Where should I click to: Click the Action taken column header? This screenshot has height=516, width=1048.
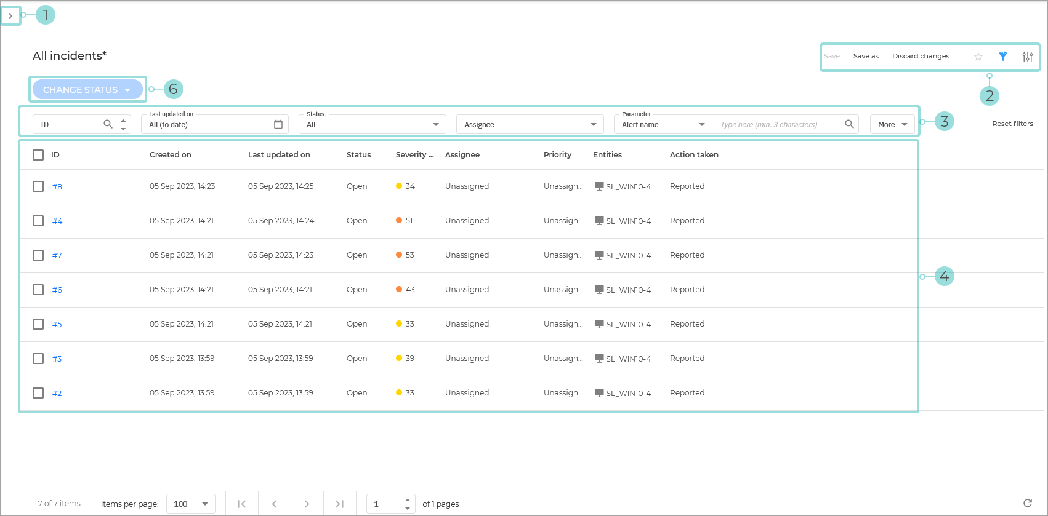click(694, 155)
